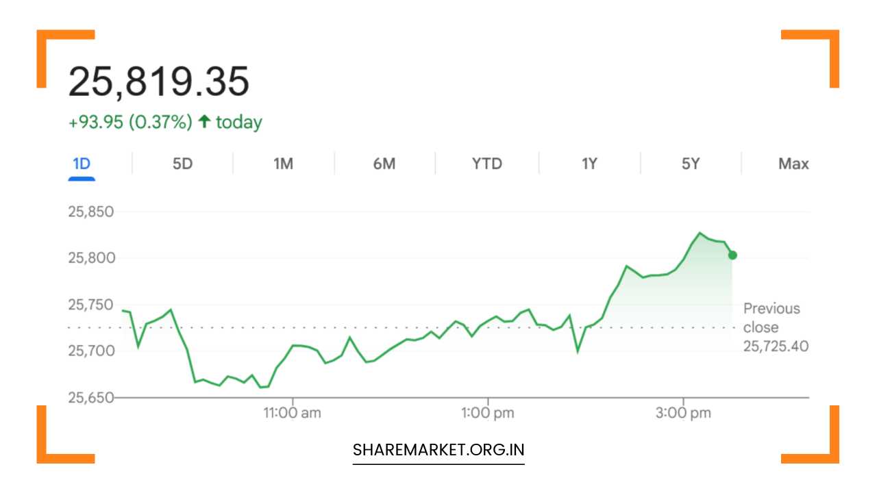Screen dimensions: 877x493
Task: Click the 3:00 pm time axis label
Action: (x=683, y=413)
